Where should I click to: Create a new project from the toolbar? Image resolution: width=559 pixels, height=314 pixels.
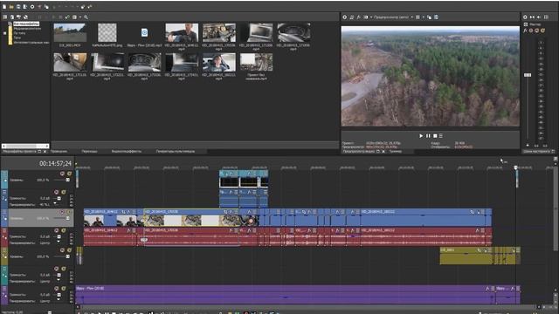click(4, 7)
